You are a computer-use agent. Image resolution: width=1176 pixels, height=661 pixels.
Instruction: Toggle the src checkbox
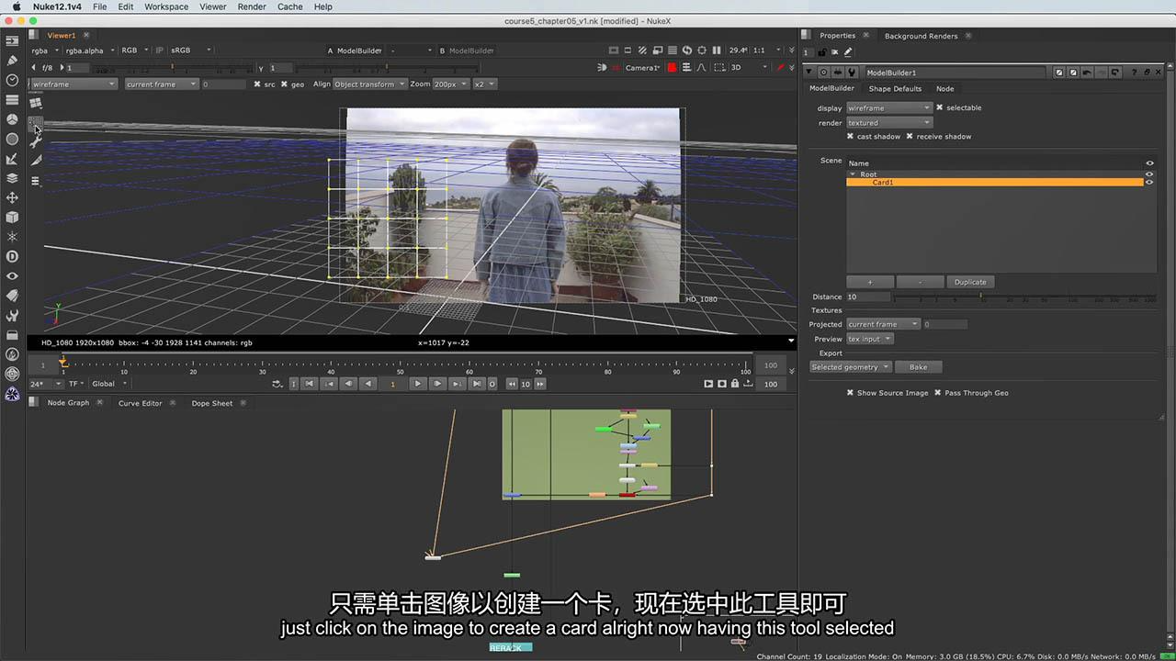[257, 84]
